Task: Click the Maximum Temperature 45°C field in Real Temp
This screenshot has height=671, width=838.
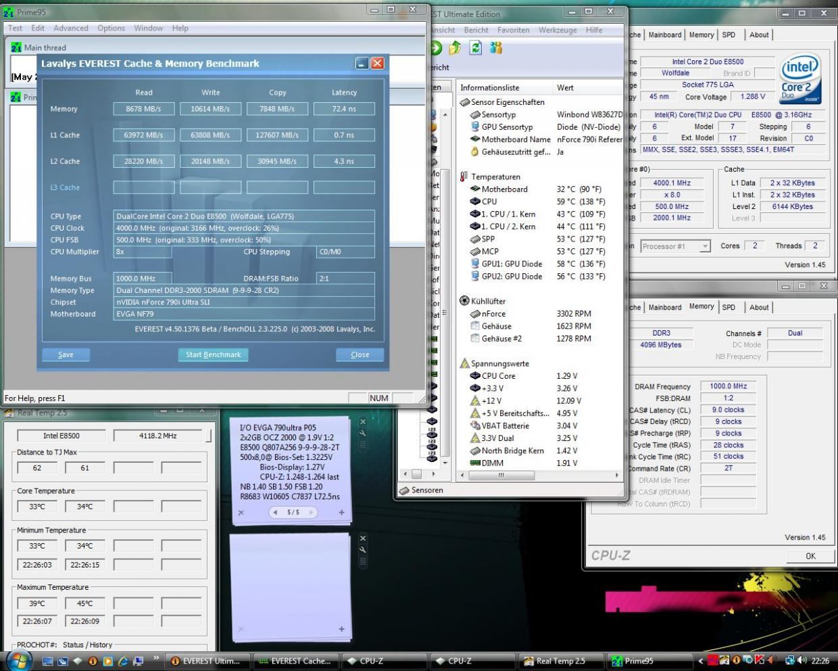Action: tap(85, 603)
